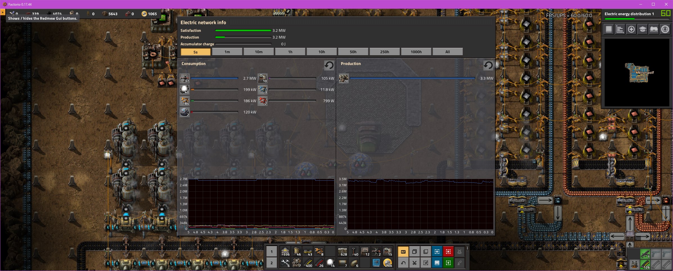673x271 pixels.
Task: Open the blueprint library button by the minimap
Action: [609, 29]
